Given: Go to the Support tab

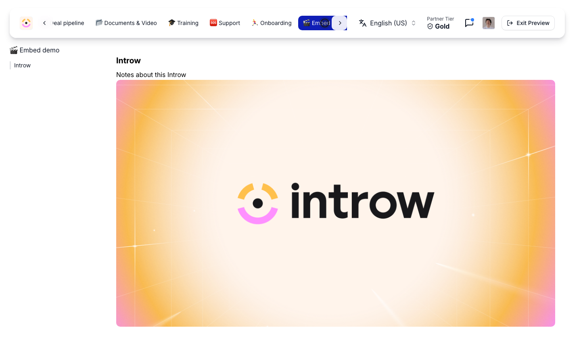Looking at the screenshot, I should point(225,23).
